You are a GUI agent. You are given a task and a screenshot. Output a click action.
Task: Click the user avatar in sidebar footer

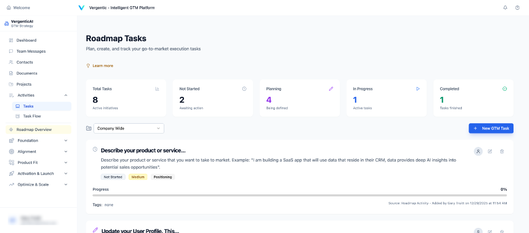point(12,220)
